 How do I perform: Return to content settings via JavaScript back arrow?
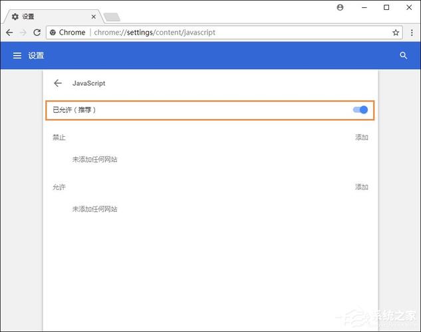pyautogui.click(x=58, y=83)
